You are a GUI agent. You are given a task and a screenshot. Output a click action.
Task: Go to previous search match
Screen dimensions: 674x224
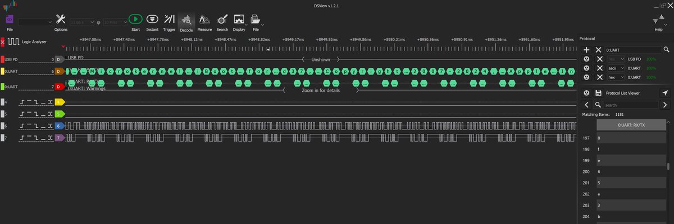(x=586, y=105)
